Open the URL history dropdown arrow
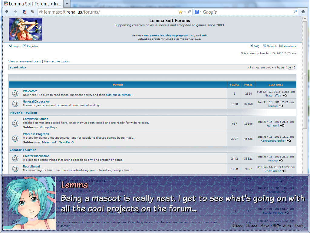 [x=185, y=12]
